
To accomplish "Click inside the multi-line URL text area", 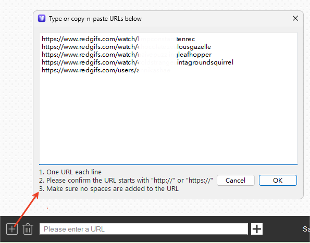I will click(168, 98).
